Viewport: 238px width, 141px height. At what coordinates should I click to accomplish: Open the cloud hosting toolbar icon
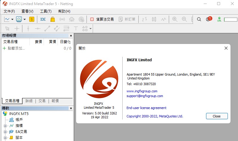click(72, 19)
